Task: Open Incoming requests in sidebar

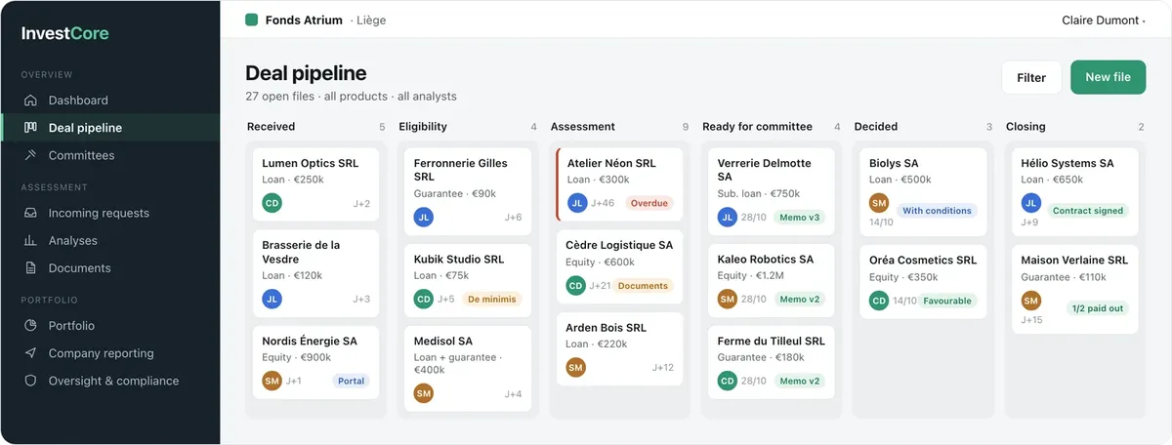Action: coord(110,213)
